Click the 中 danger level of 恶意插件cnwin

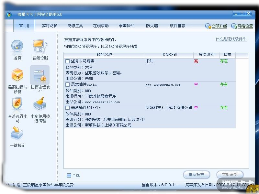196,84
